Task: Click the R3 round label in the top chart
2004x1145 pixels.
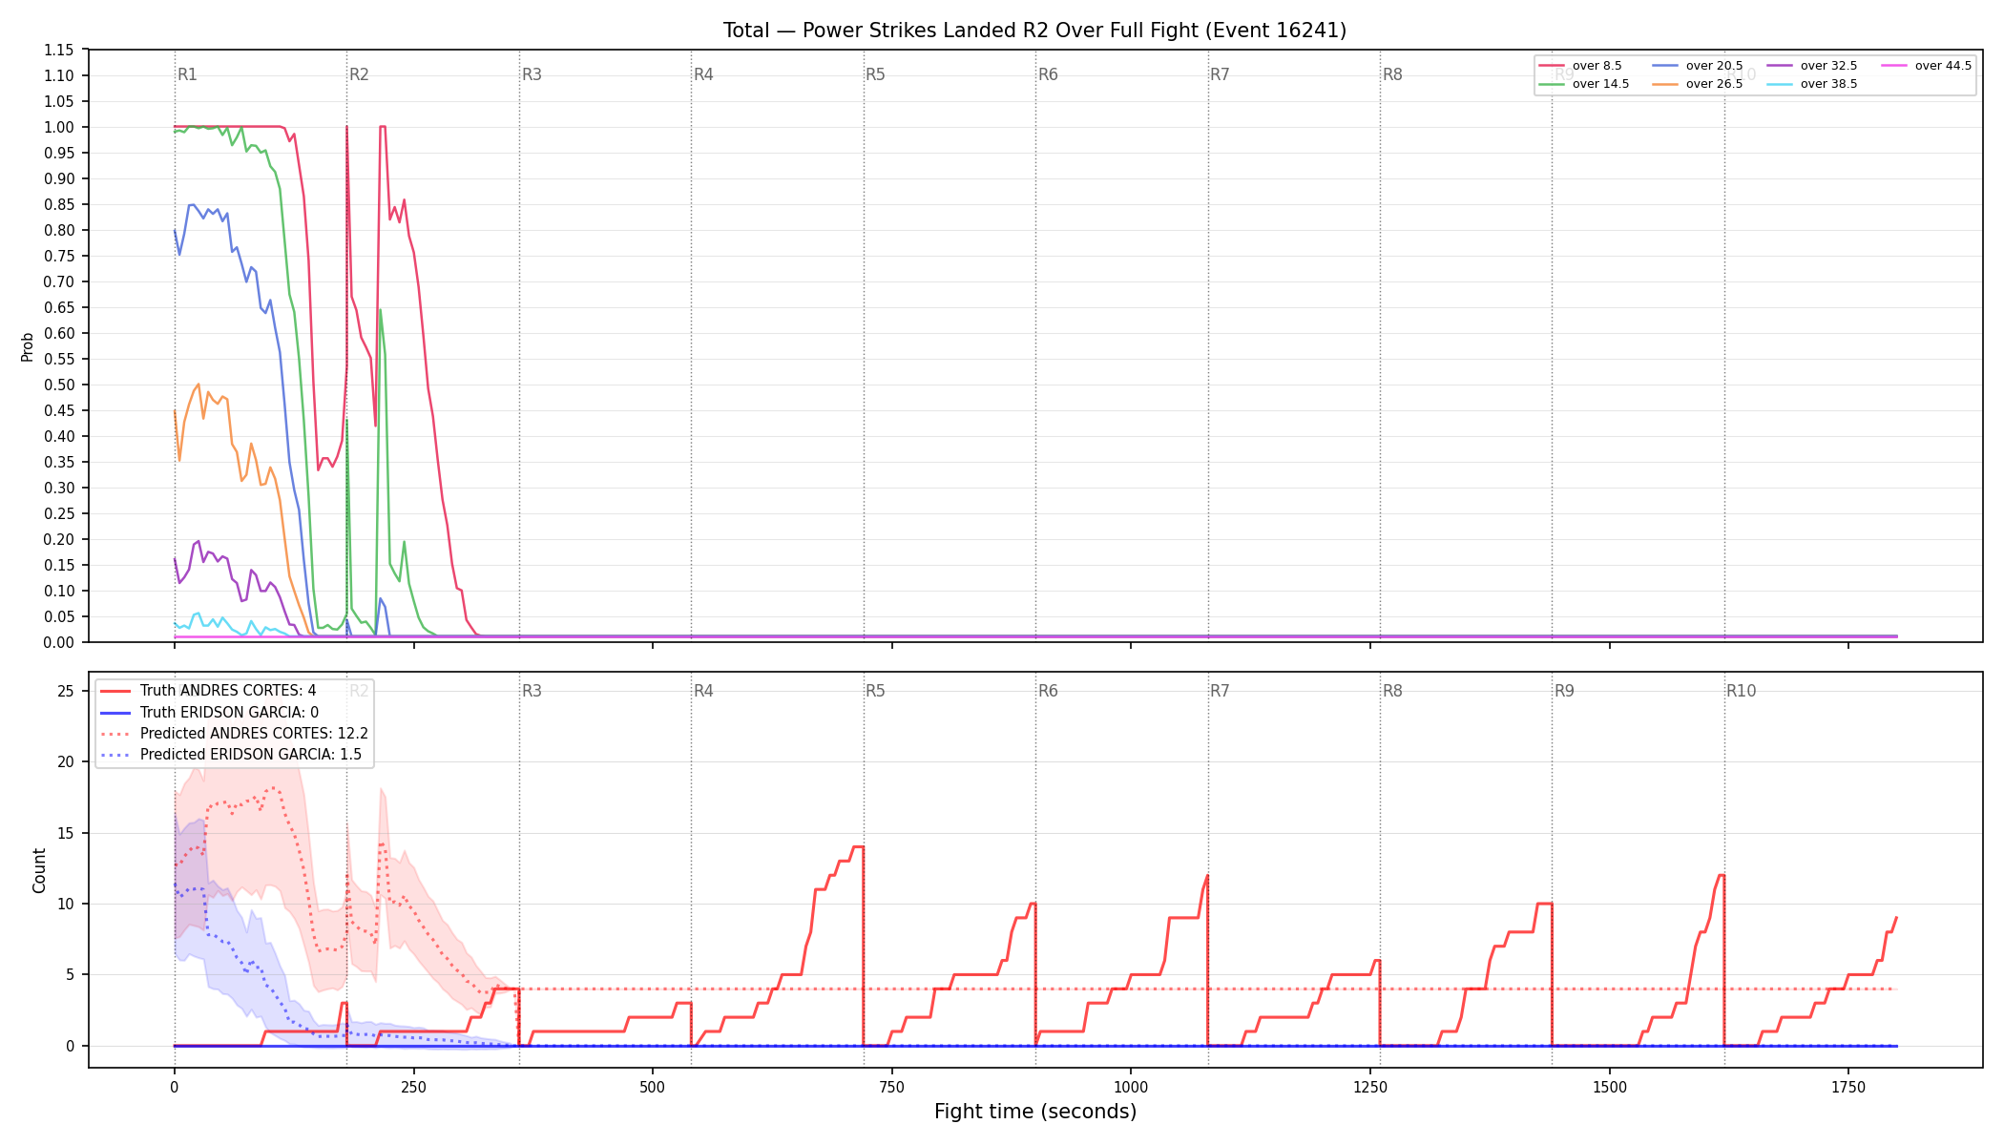Action: click(532, 74)
